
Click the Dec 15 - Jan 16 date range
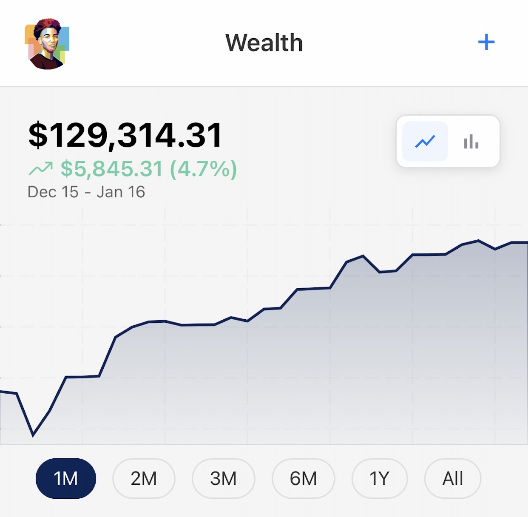click(x=86, y=192)
